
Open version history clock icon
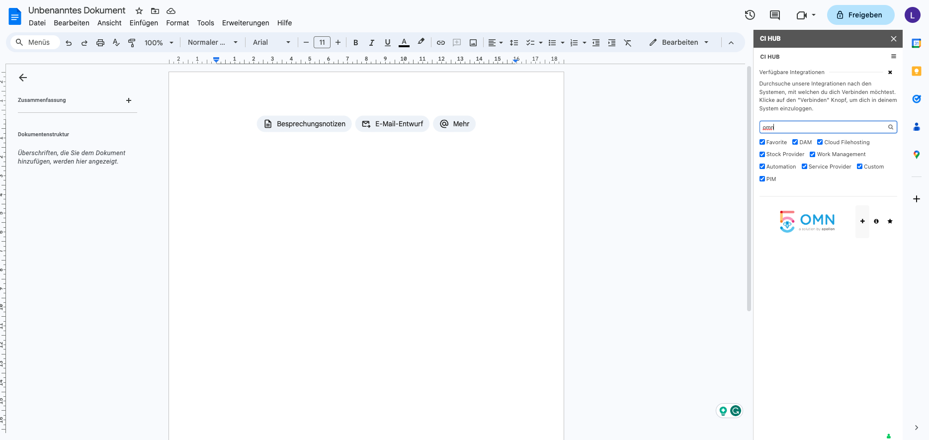750,15
